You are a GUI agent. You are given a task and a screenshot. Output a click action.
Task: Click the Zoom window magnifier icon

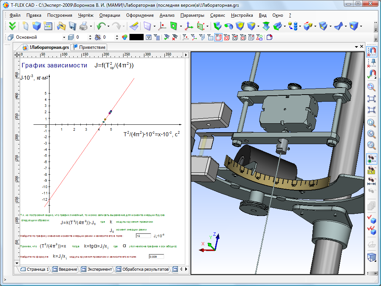click(371, 87)
